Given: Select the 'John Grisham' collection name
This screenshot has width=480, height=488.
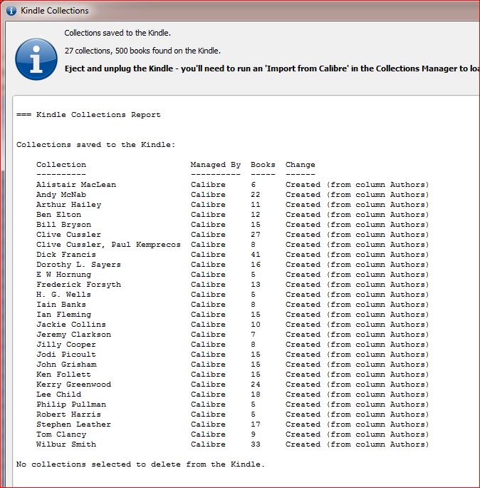Looking at the screenshot, I should point(66,364).
